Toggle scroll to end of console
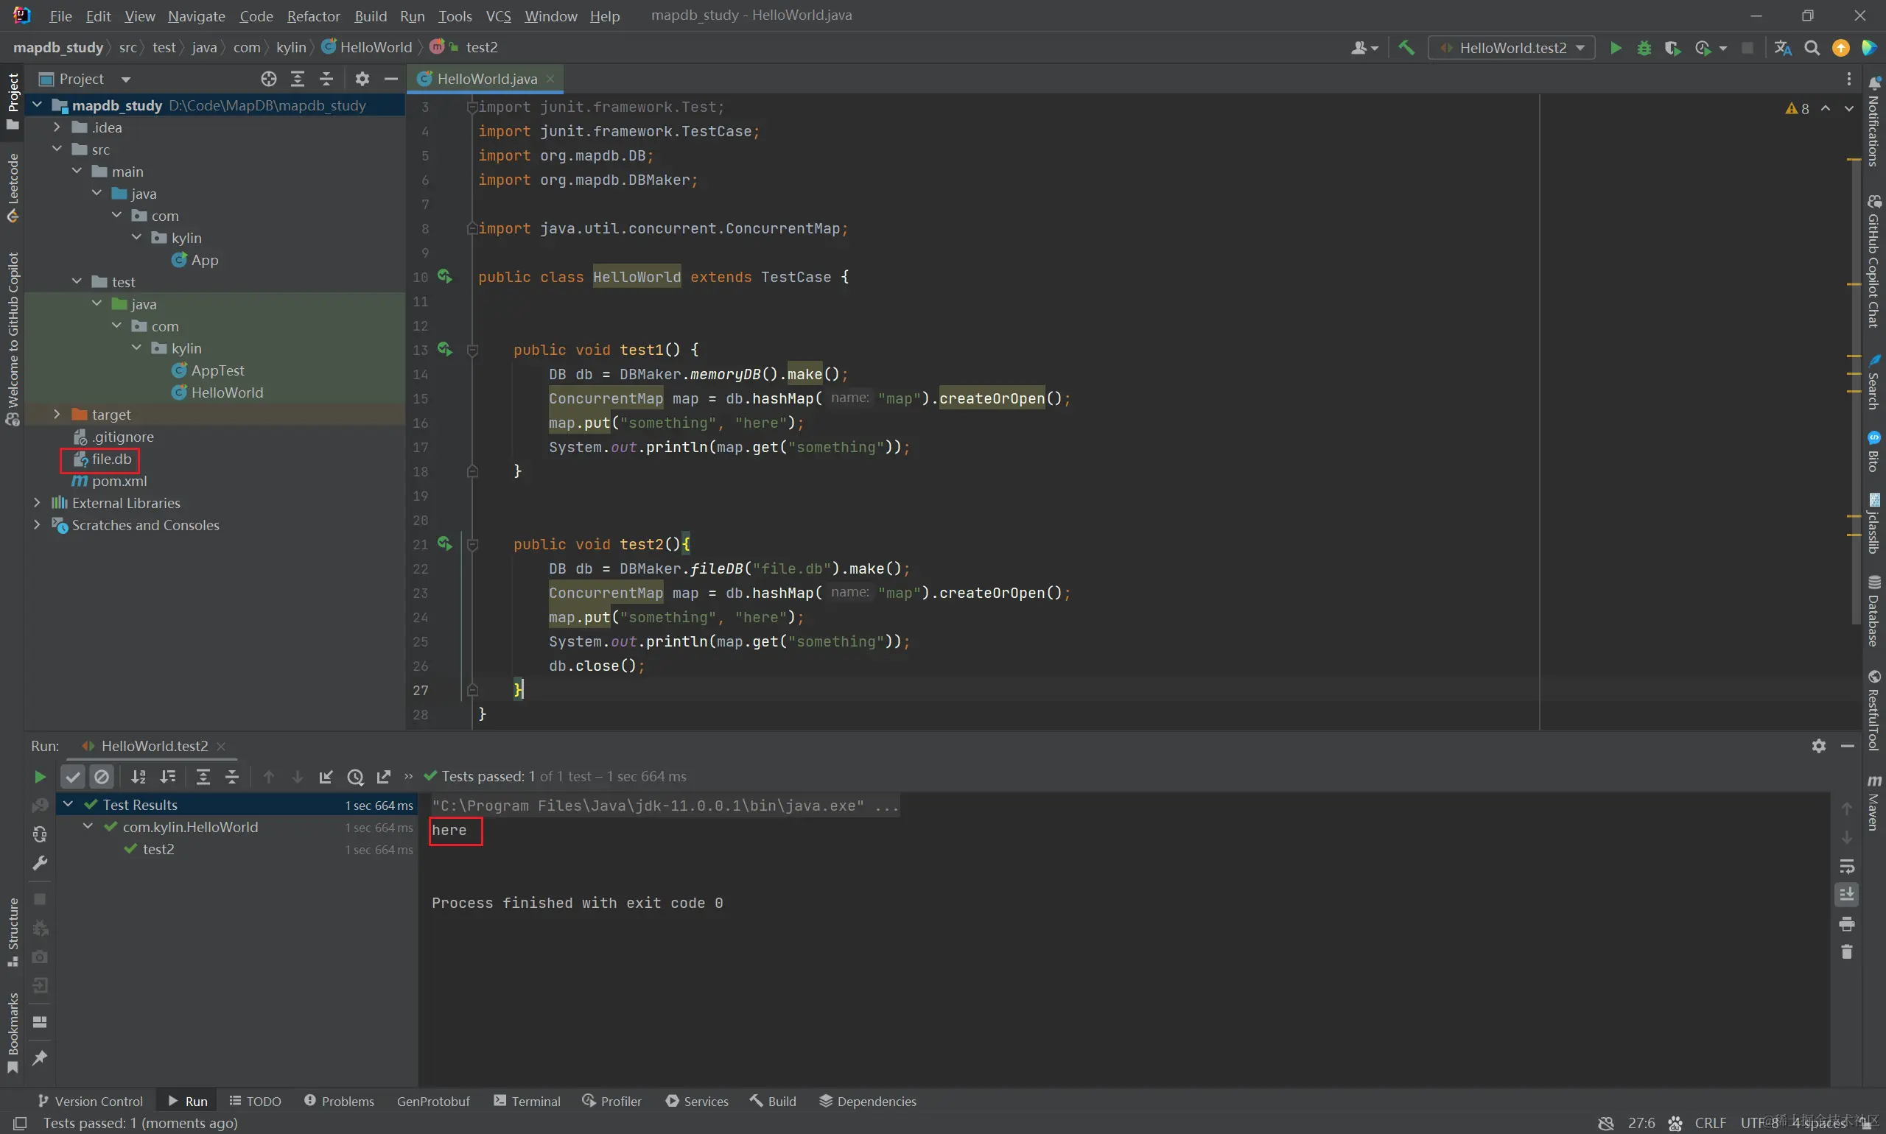1886x1134 pixels. click(1847, 895)
